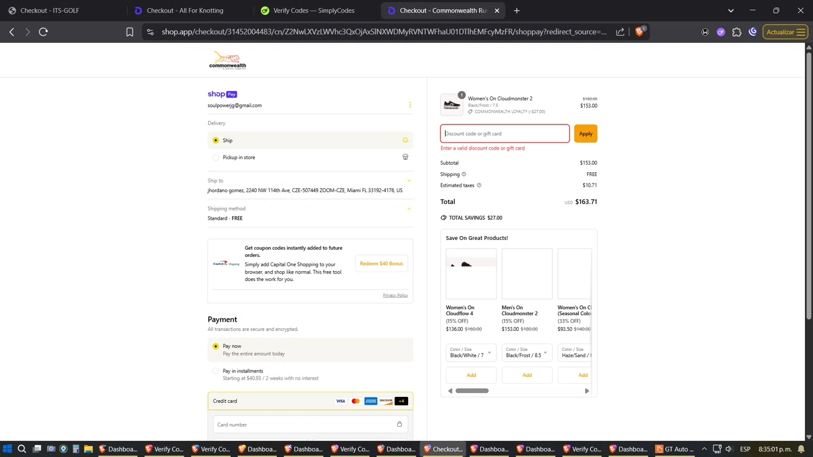The image size is (813, 457).
Task: Show estimated taxes info icon
Action: click(479, 185)
